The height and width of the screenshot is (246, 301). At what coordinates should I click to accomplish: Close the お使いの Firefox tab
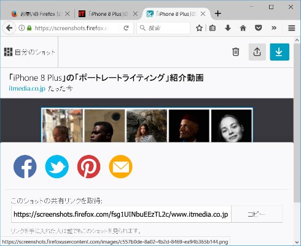click(68, 14)
